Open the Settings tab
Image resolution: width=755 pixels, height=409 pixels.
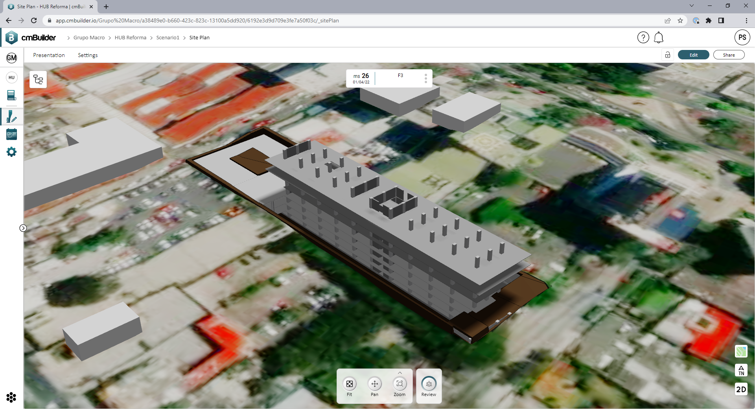(x=88, y=55)
